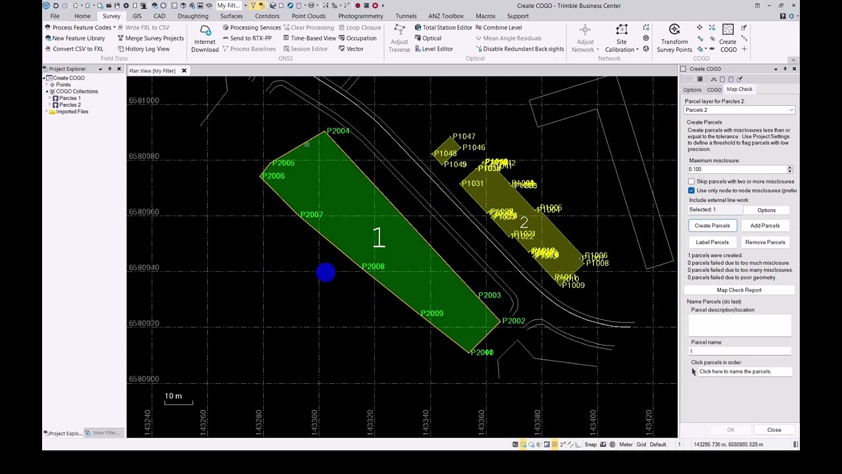842x474 pixels.
Task: Click Process Feature Codes icon
Action: click(x=48, y=28)
